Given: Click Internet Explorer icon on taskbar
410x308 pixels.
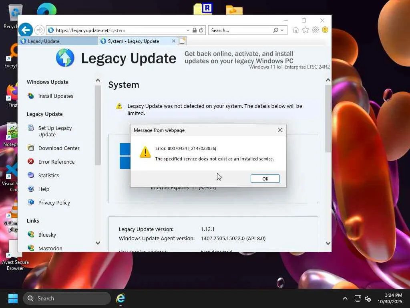Looking at the screenshot, I should pyautogui.click(x=121, y=298).
